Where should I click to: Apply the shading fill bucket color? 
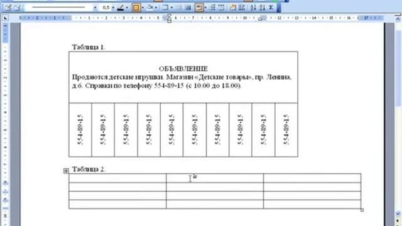tap(150, 8)
